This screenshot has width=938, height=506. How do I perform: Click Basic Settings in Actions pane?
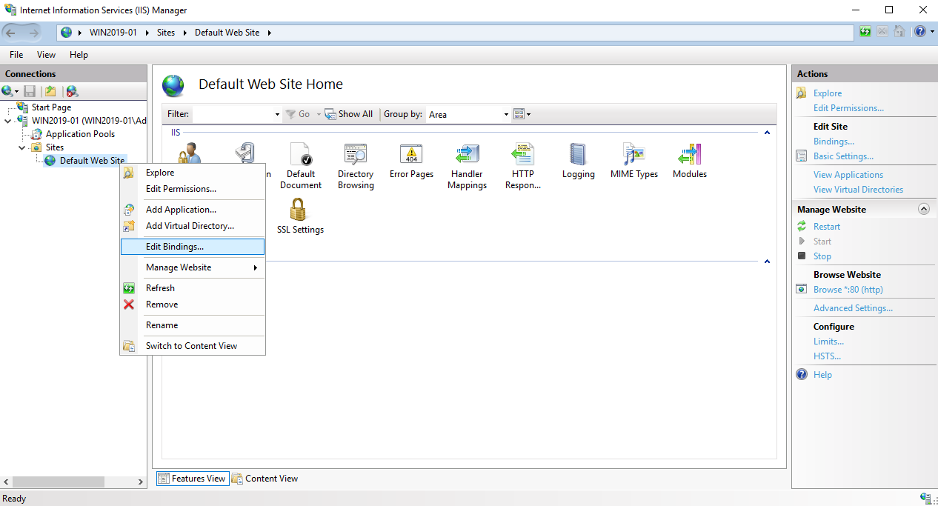843,156
